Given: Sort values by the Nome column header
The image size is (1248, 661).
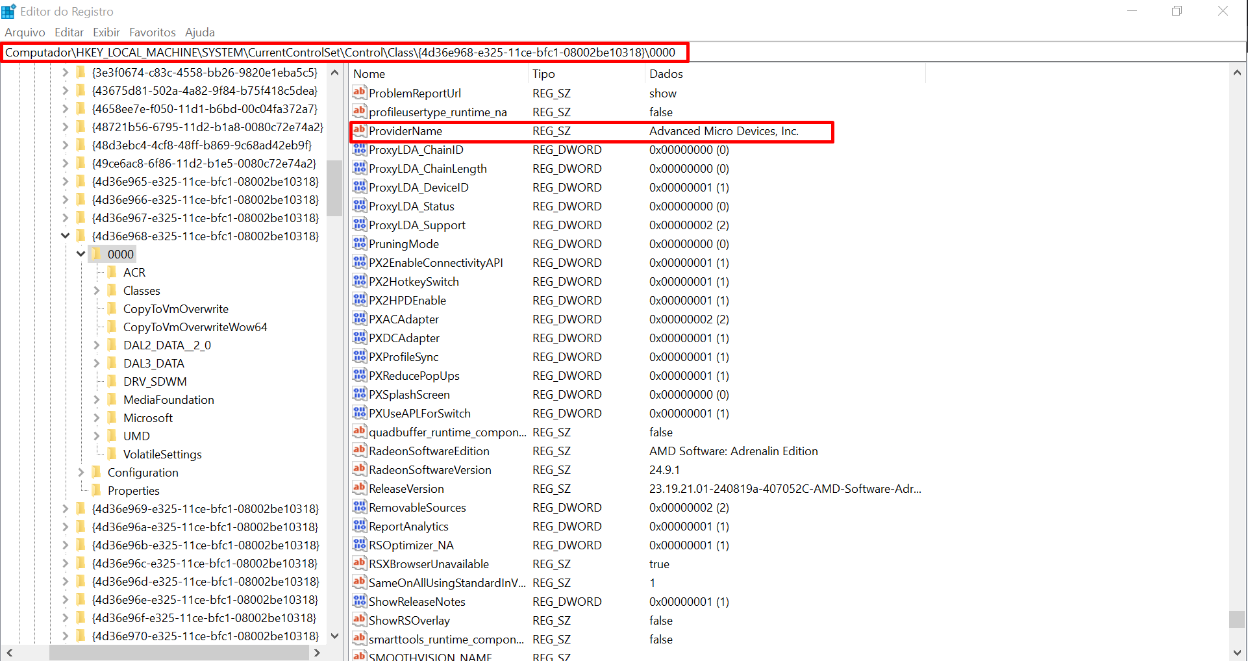Looking at the screenshot, I should click(x=439, y=74).
